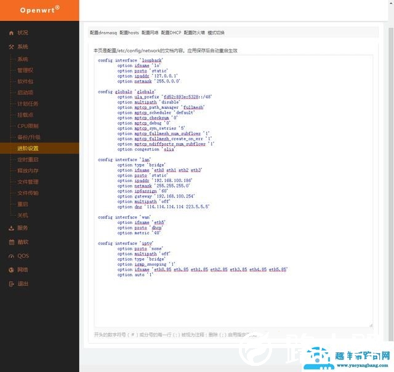
Task: Click option proto 'dhcp' line
Action: click(x=140, y=228)
